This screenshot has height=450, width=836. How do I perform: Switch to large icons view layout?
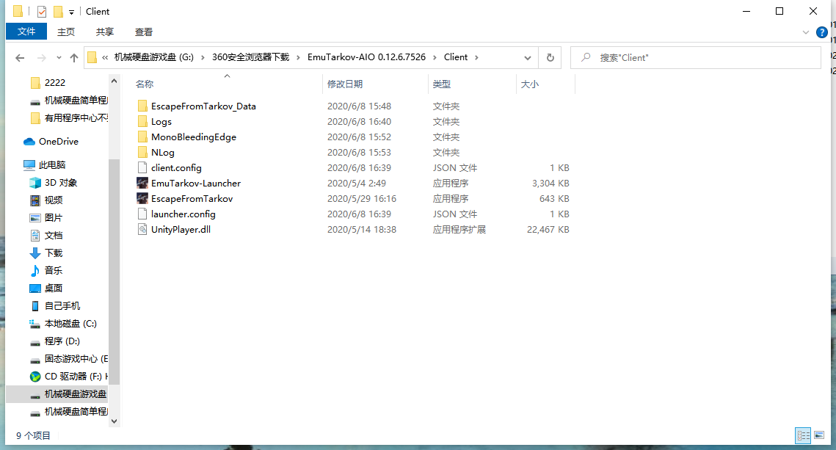click(819, 435)
